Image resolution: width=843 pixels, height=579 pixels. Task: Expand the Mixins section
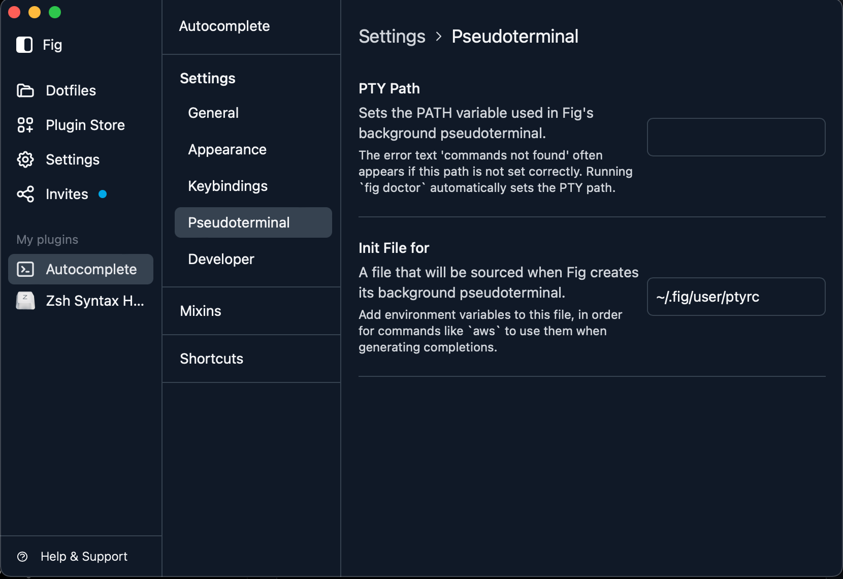click(200, 311)
